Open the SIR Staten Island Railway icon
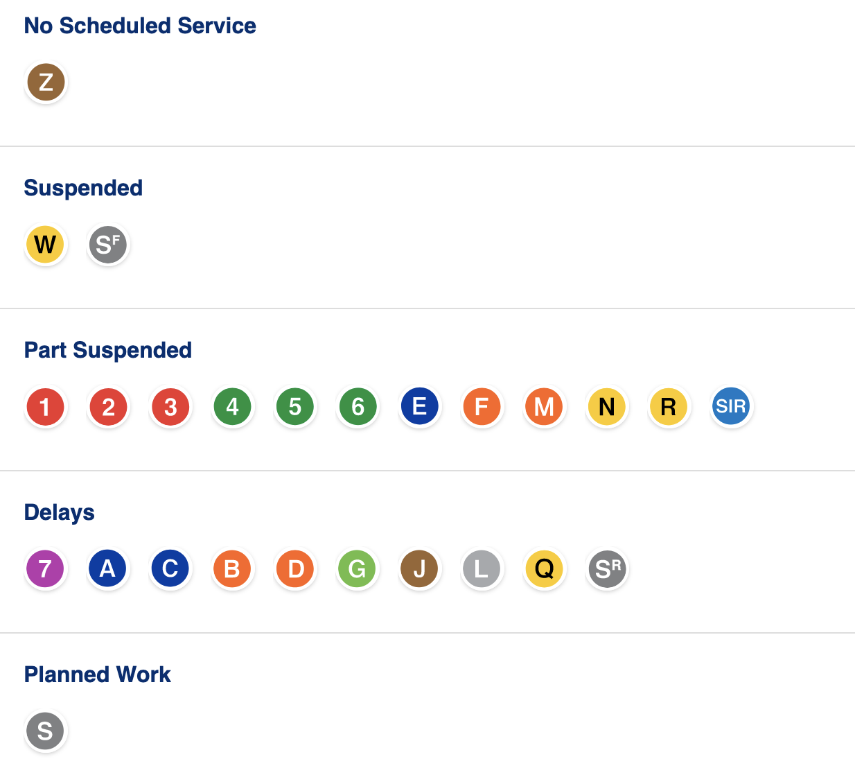The width and height of the screenshot is (855, 775). (732, 406)
